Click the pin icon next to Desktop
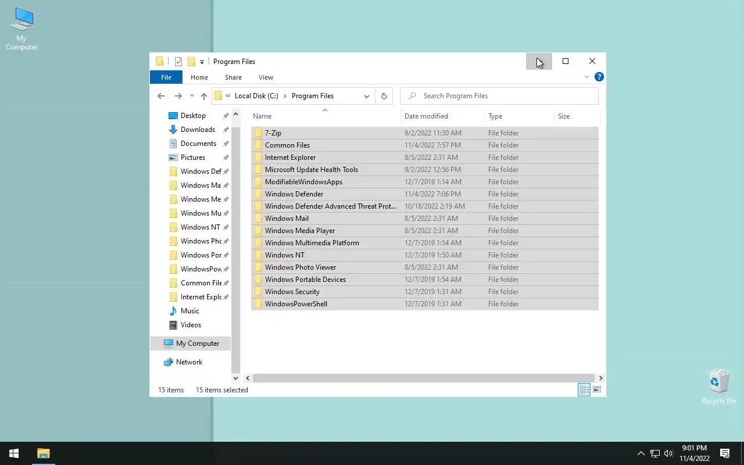 [x=226, y=116]
